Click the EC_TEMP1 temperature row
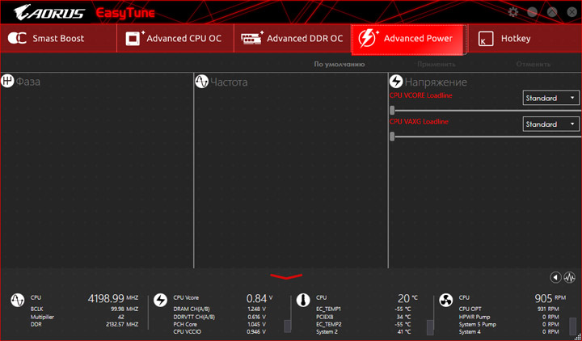The width and height of the screenshot is (582, 341). 364,309
